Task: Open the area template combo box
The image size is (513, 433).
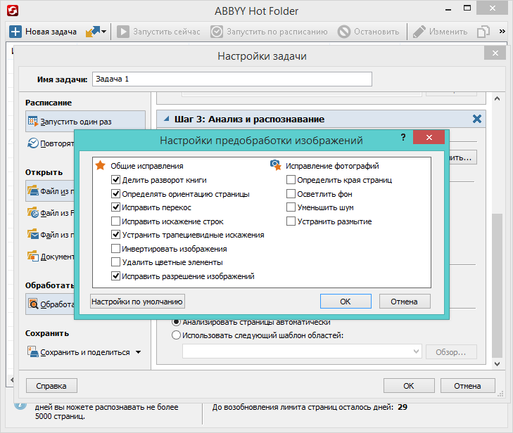Action: coord(302,351)
